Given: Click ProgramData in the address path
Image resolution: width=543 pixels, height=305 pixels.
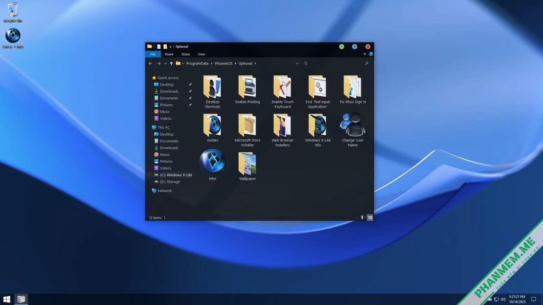Looking at the screenshot, I should pyautogui.click(x=197, y=64).
